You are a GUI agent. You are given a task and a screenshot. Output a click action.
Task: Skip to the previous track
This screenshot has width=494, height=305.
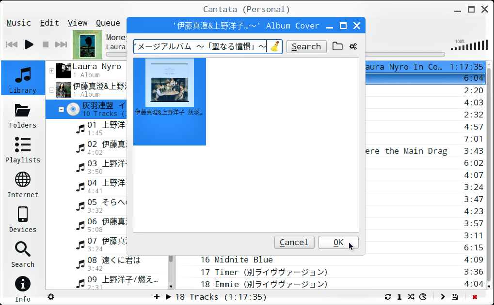click(12, 44)
